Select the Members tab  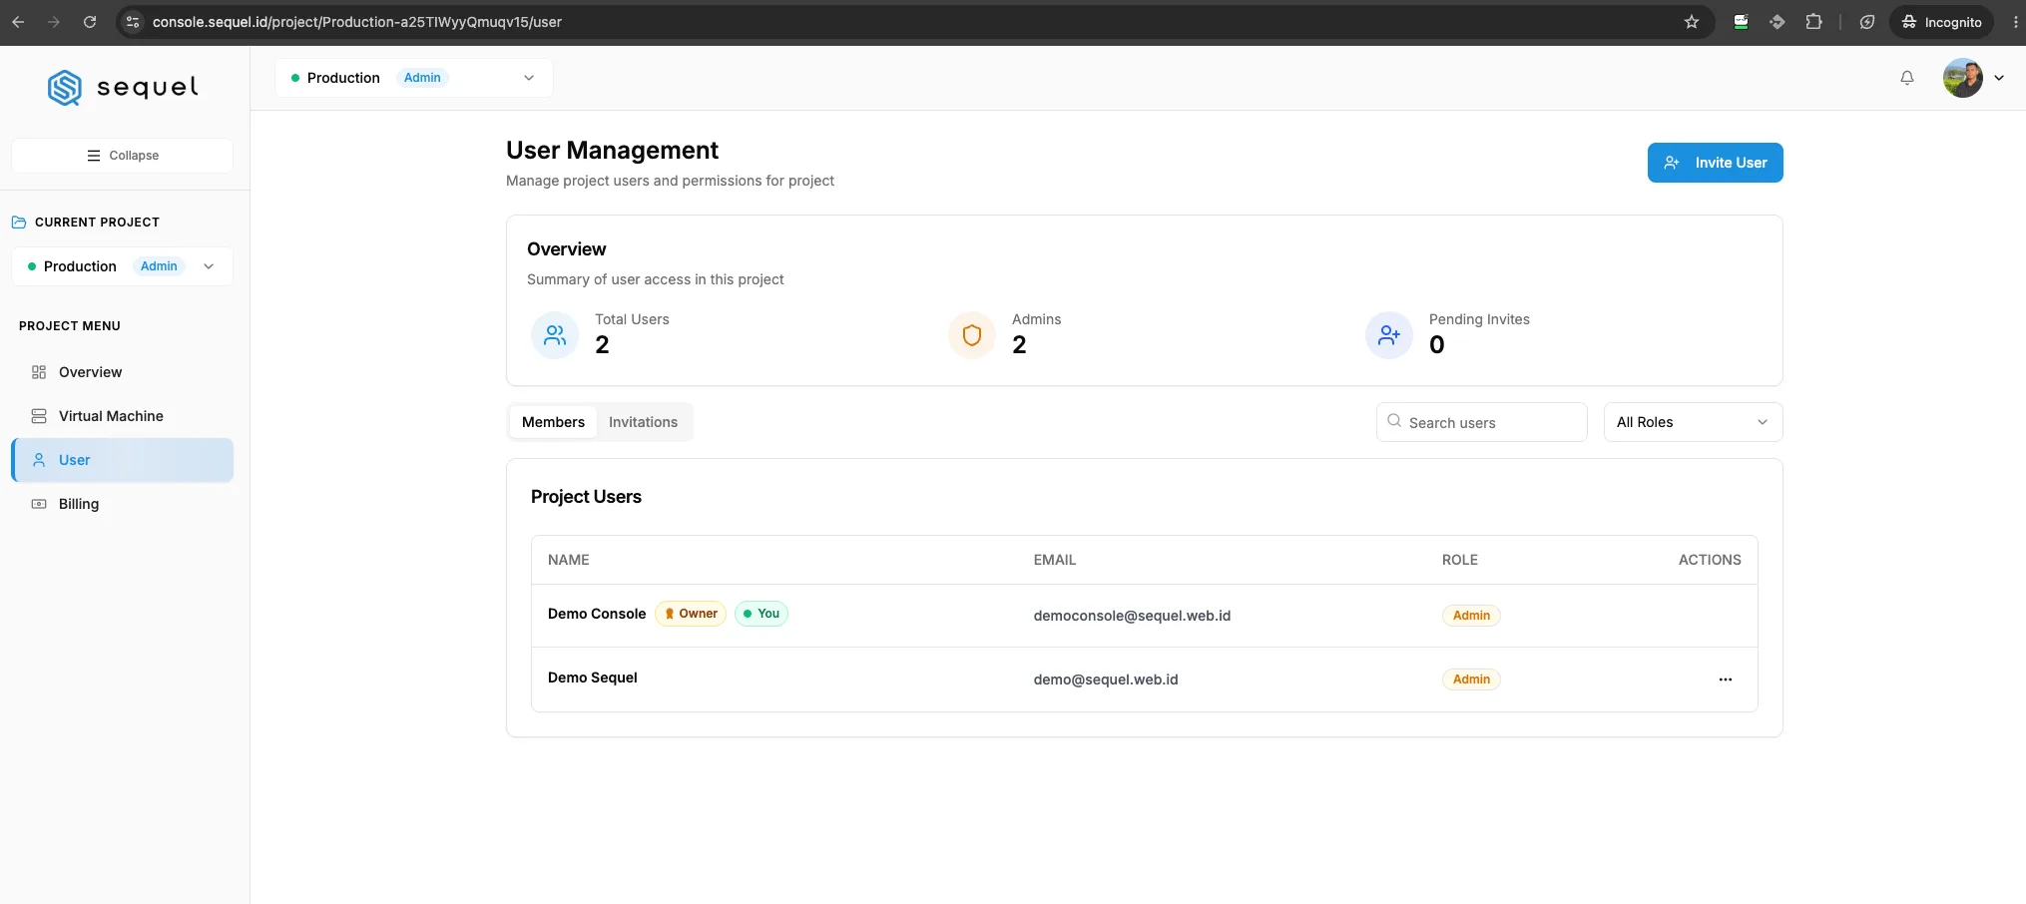553,422
